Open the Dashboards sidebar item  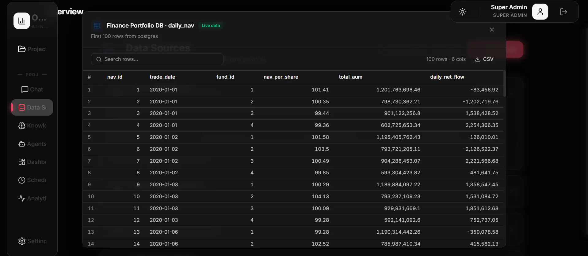32,162
